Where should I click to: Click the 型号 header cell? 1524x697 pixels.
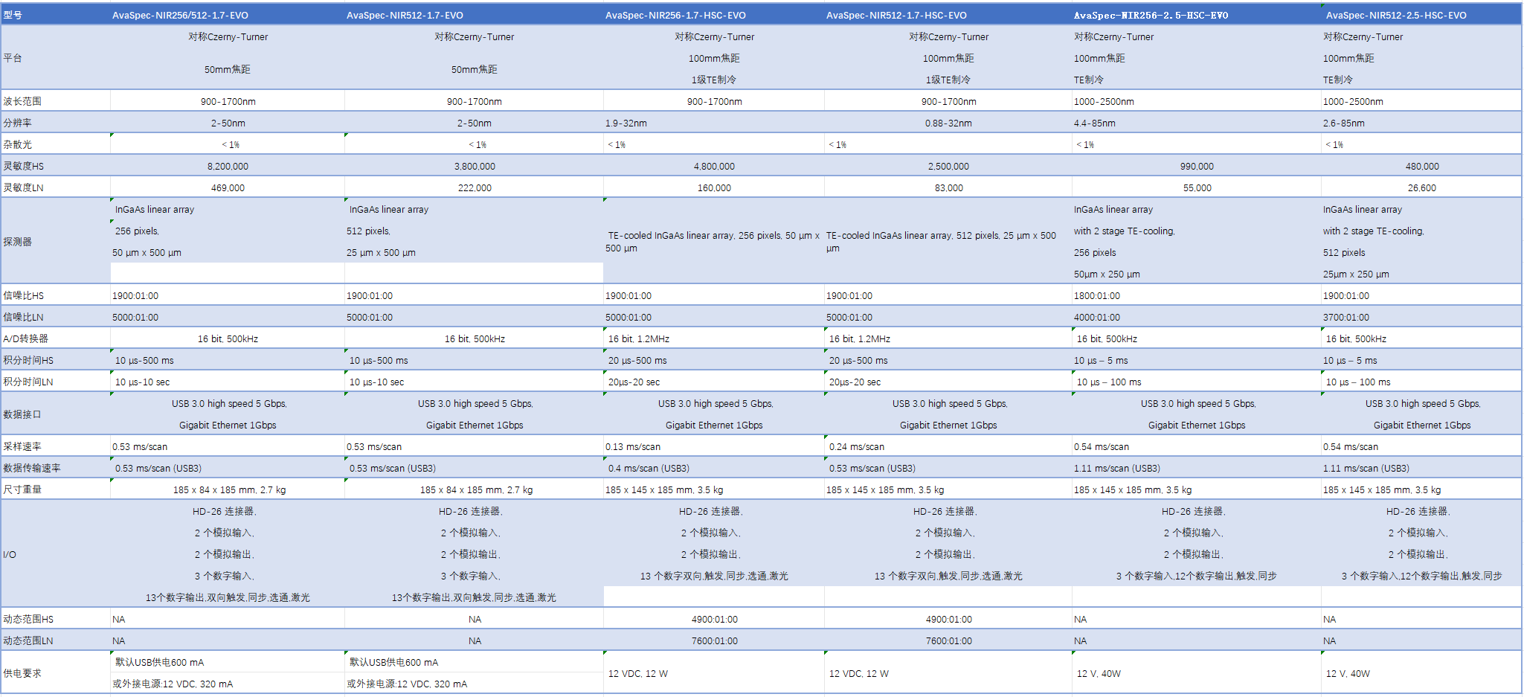point(56,15)
